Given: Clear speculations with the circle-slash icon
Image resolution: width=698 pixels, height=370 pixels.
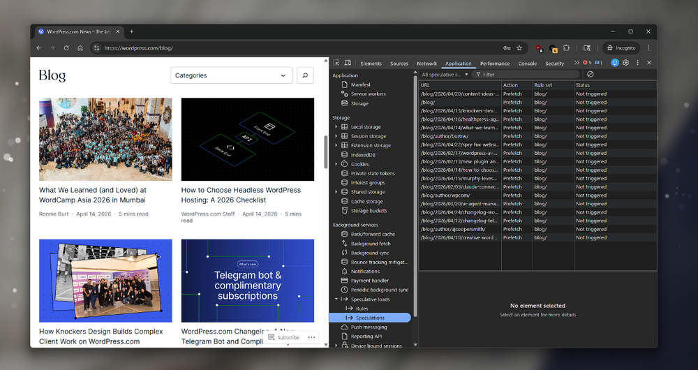Looking at the screenshot, I should [591, 75].
